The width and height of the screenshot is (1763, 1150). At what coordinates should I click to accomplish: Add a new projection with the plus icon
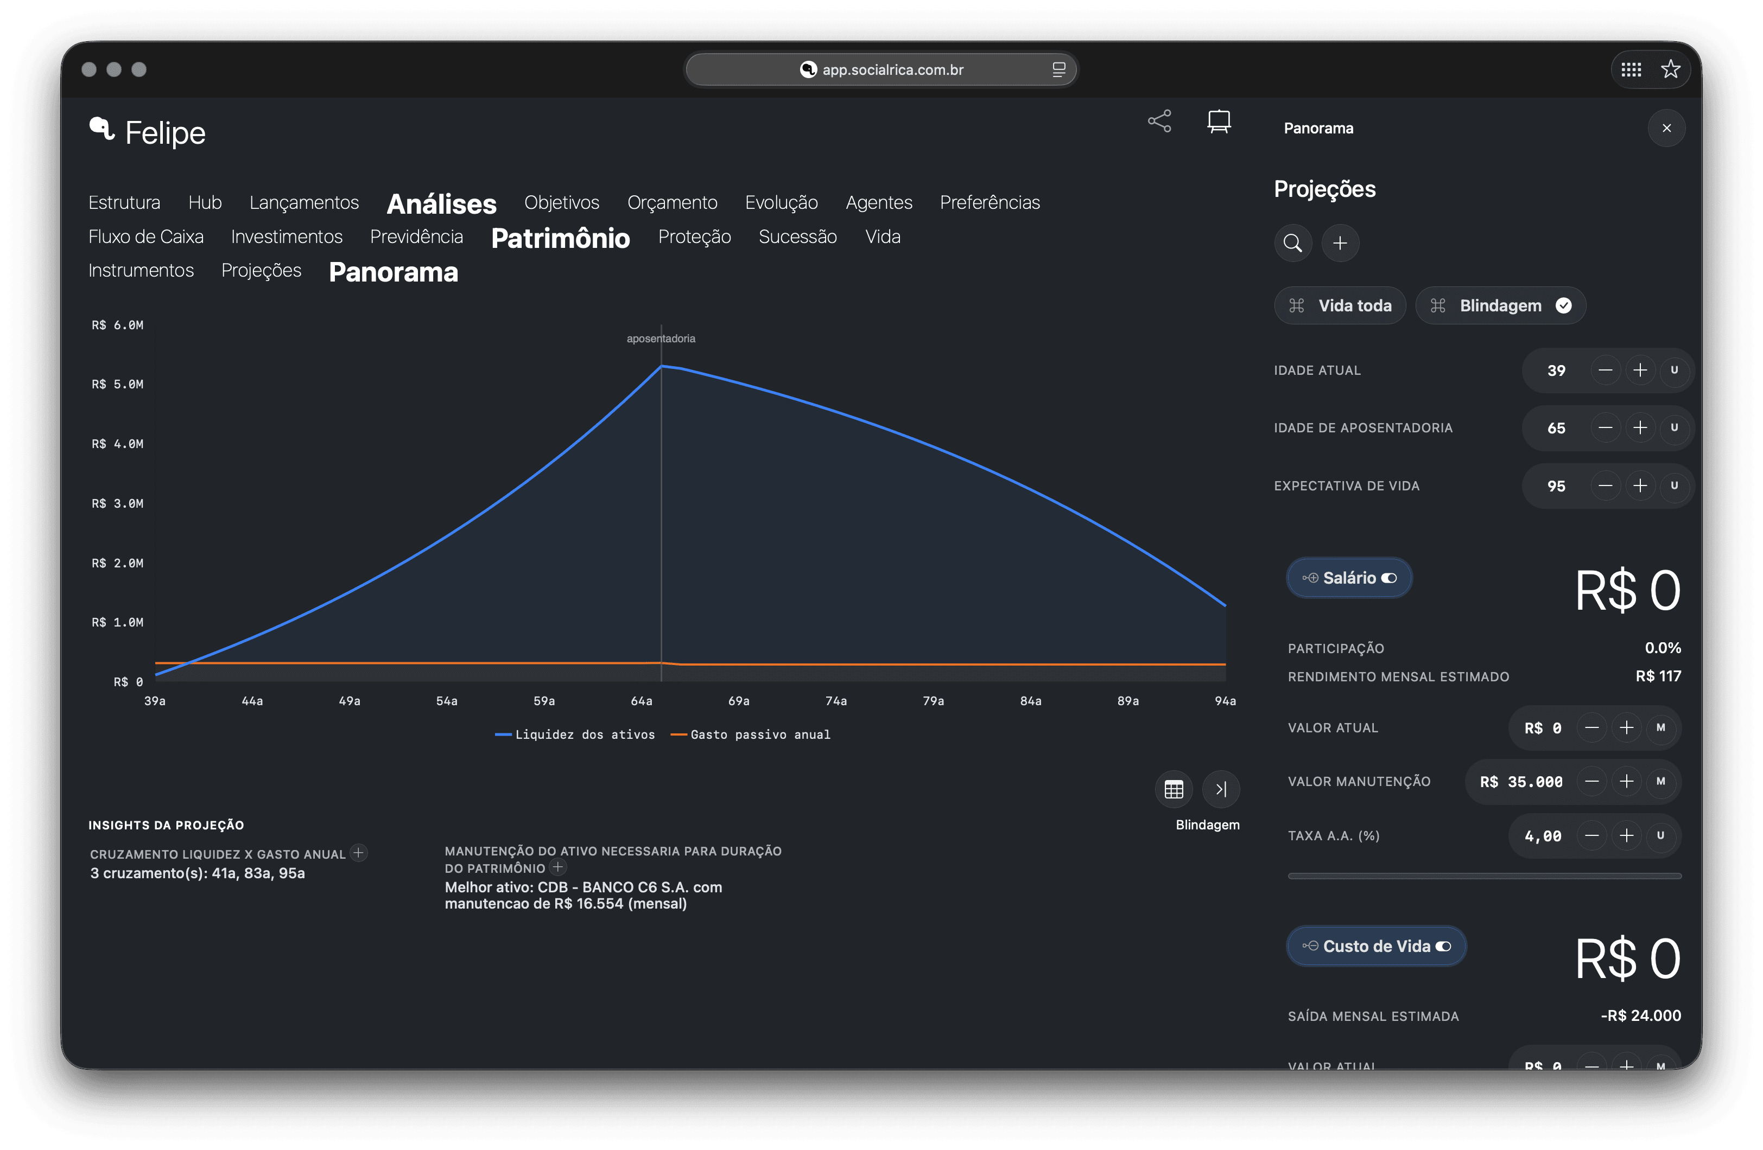[x=1340, y=243]
